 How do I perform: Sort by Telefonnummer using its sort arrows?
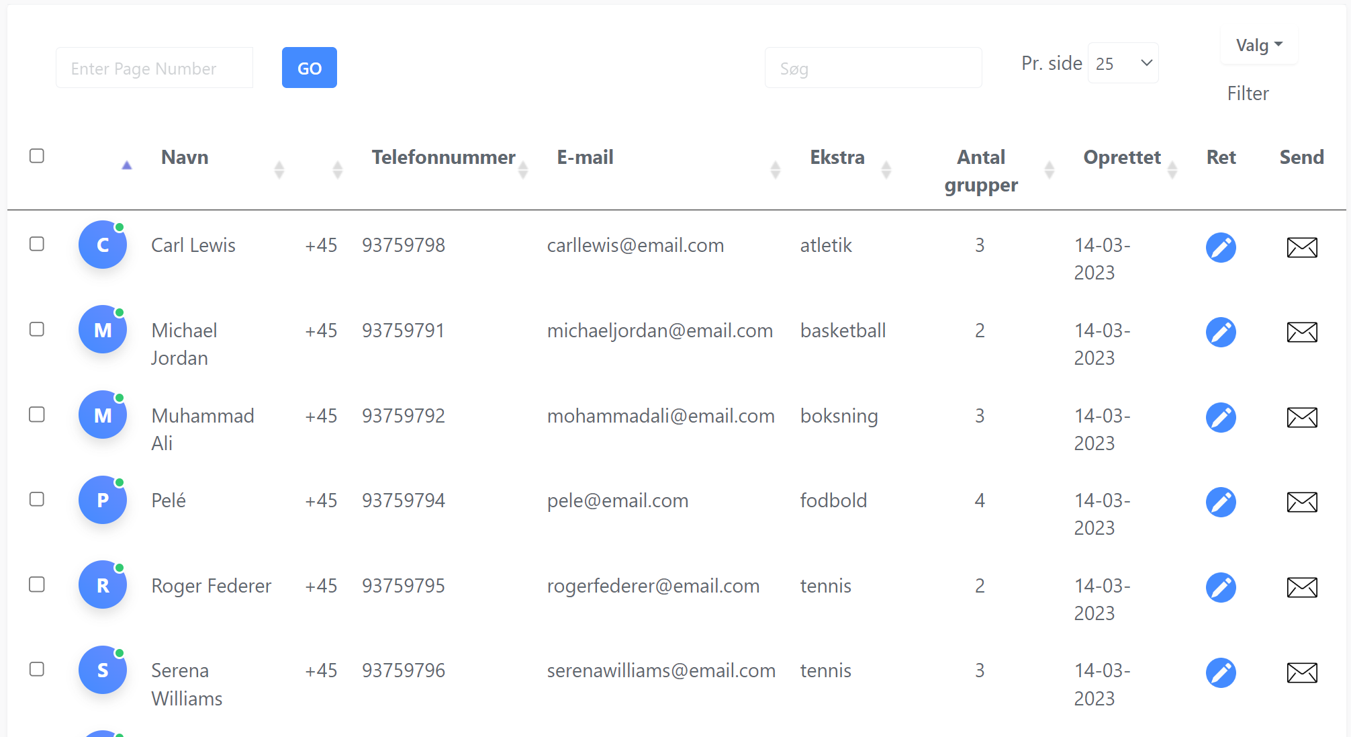click(x=523, y=170)
